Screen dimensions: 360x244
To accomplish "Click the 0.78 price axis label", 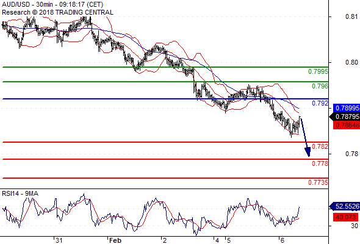I will pyautogui.click(x=351, y=154).
